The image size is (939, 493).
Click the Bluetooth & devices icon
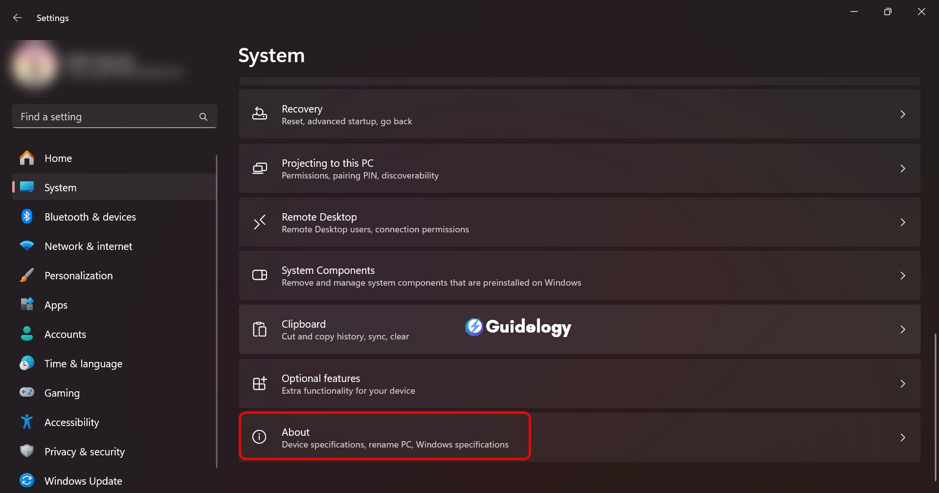click(27, 217)
